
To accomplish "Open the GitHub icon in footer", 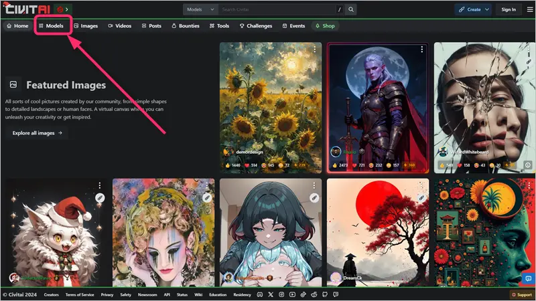I will coord(326,294).
